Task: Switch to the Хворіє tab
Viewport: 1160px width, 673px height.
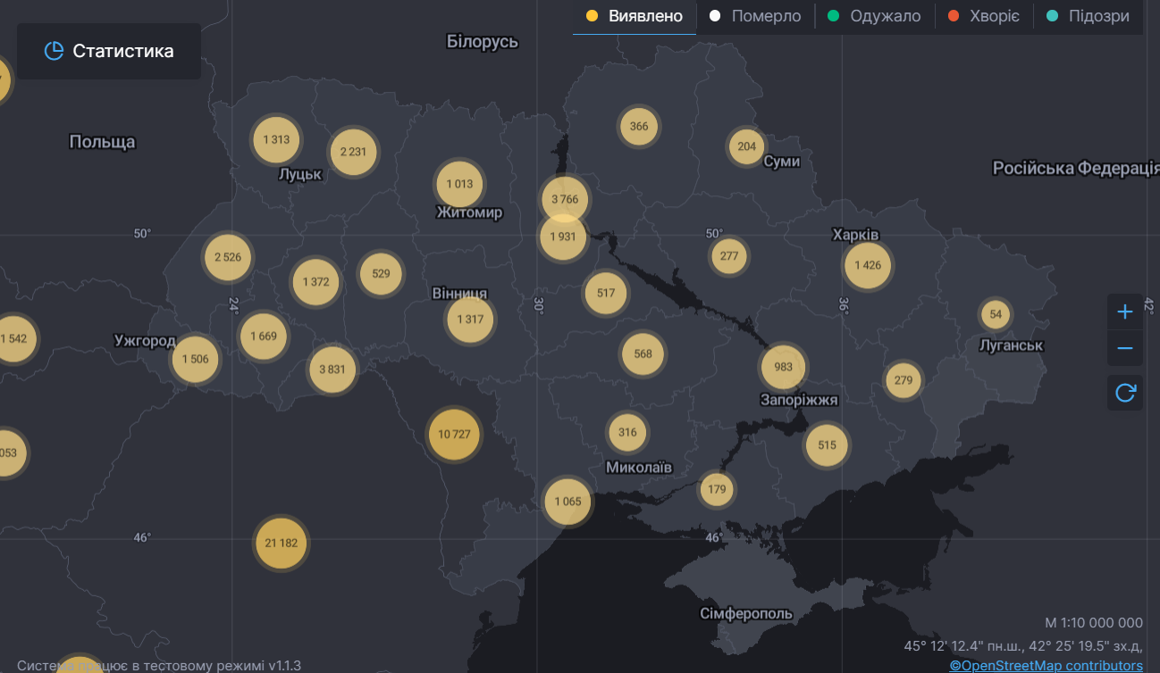Action: point(983,16)
